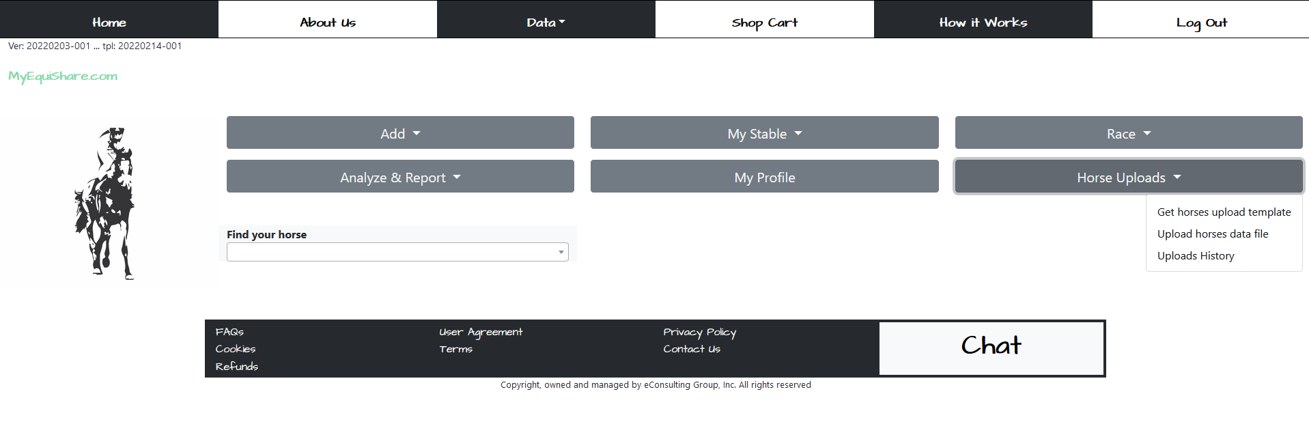The image size is (1309, 439).
Task: Open Uploads History from the menu
Action: coord(1196,256)
